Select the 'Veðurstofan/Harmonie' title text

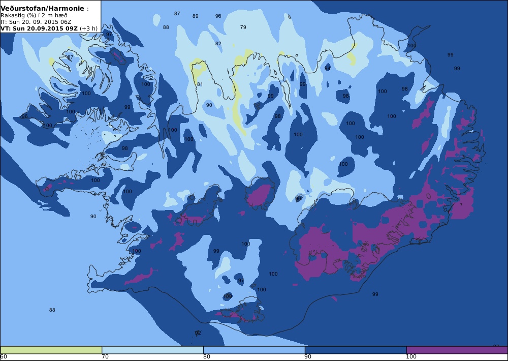43,9
